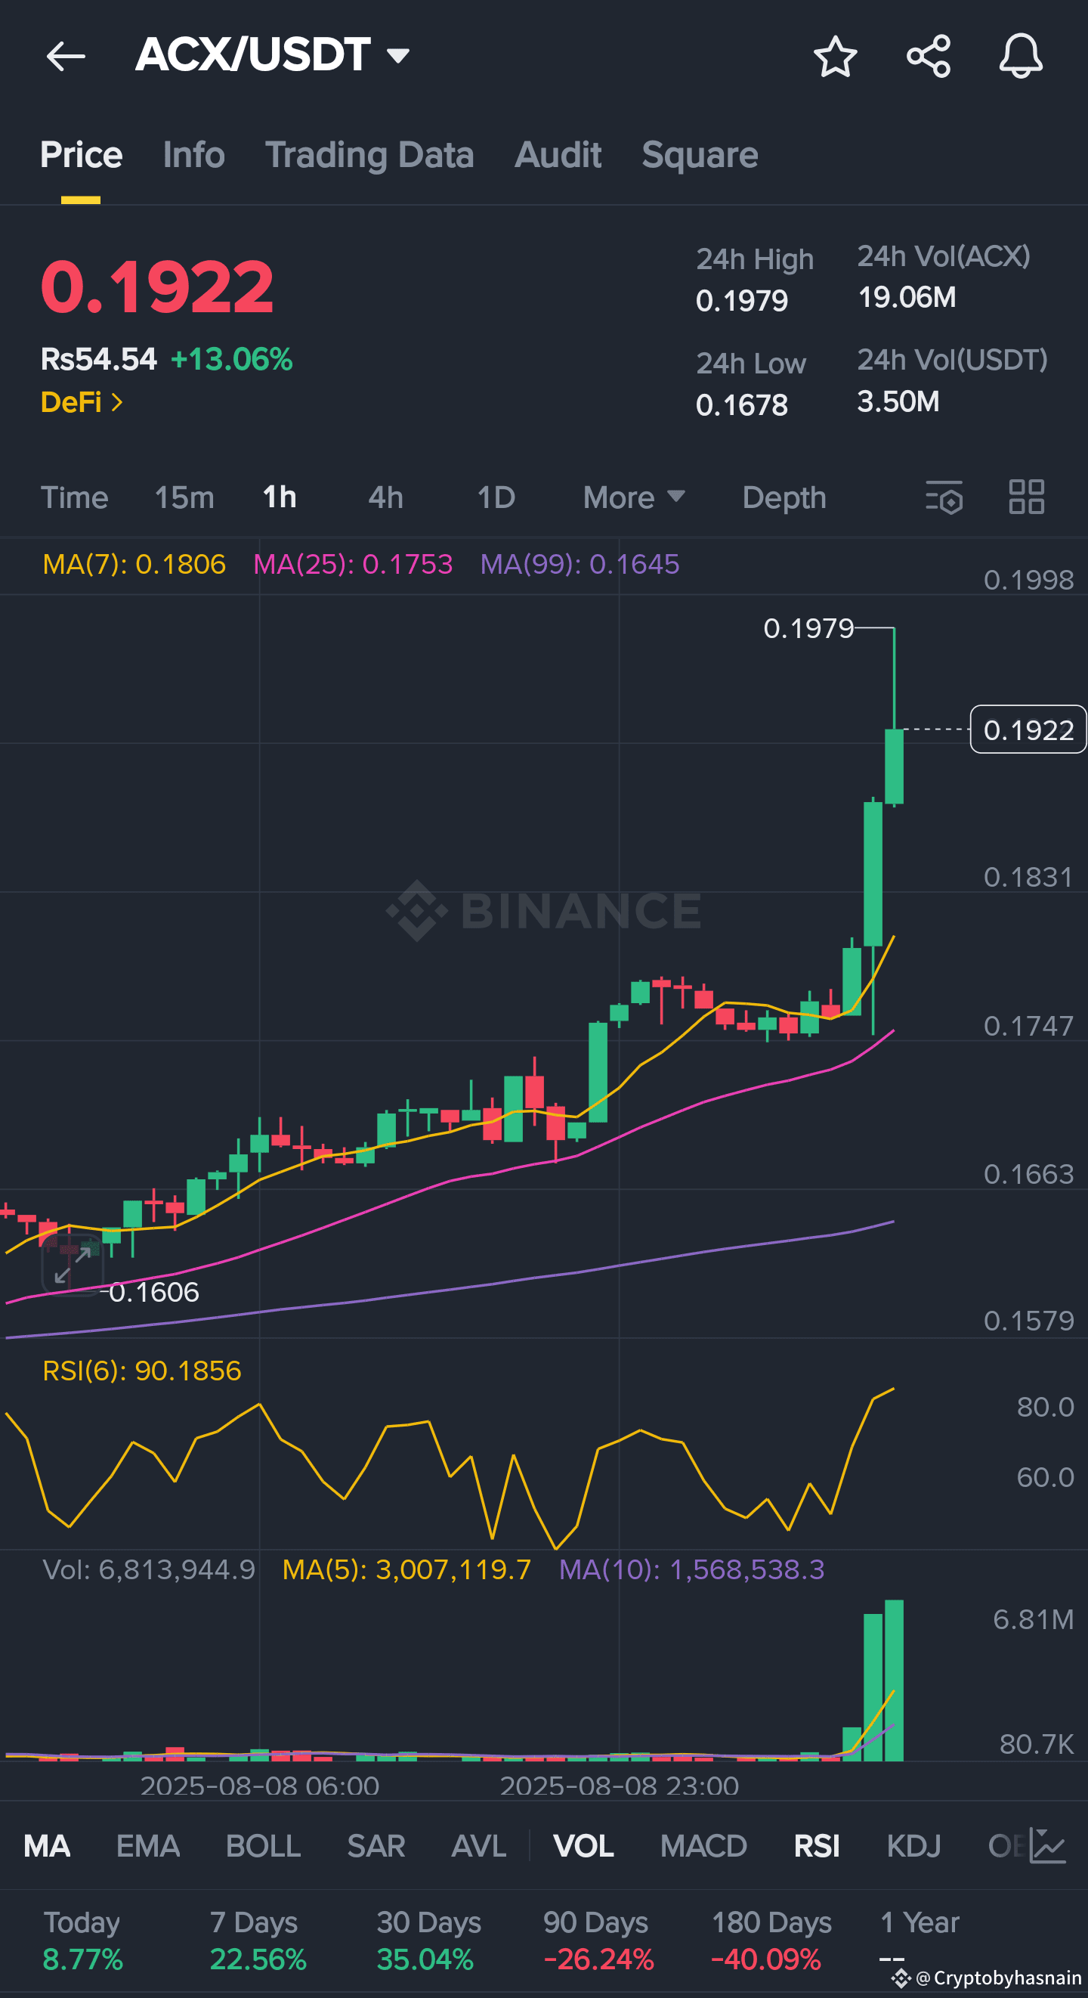Toggle the RSI indicator
This screenshot has height=1998, width=1088.
pyautogui.click(x=817, y=1846)
